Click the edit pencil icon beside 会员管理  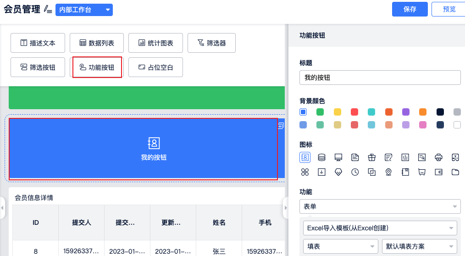[x=48, y=10]
